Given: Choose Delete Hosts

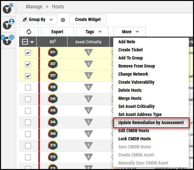Looking at the screenshot, I should [x=130, y=90].
